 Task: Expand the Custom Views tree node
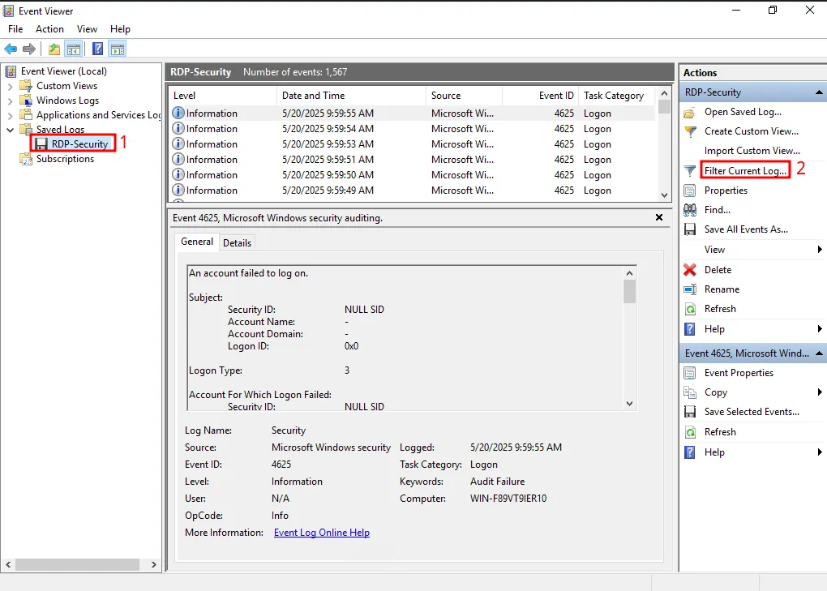10,86
